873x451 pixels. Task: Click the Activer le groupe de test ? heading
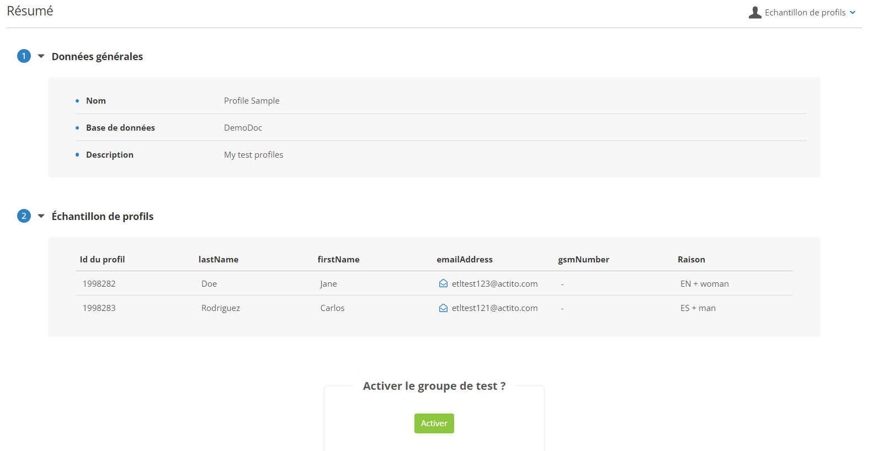pyautogui.click(x=434, y=386)
